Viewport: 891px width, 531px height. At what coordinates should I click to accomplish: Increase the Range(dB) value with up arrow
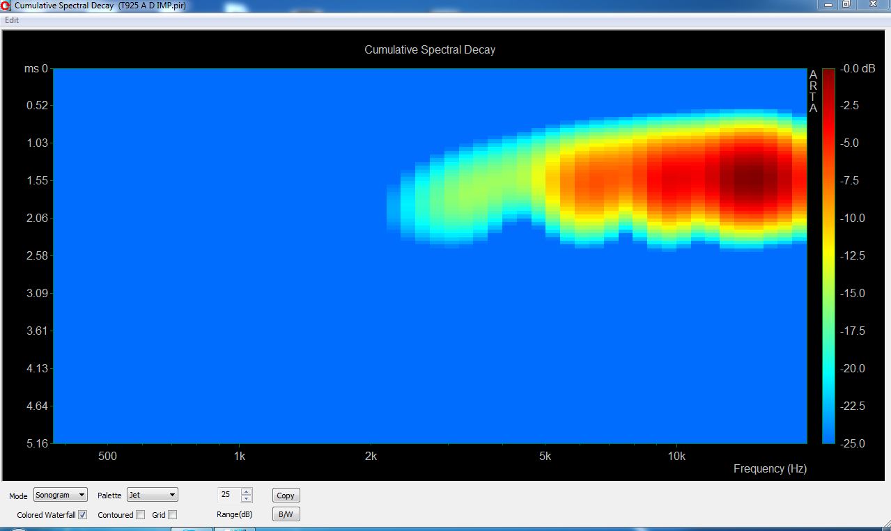[246, 491]
